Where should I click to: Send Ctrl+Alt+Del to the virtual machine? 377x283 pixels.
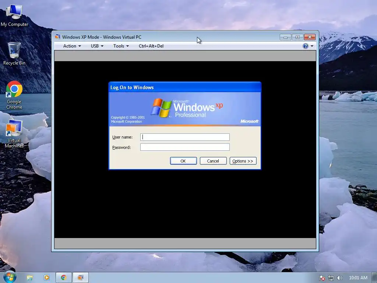tap(151, 46)
